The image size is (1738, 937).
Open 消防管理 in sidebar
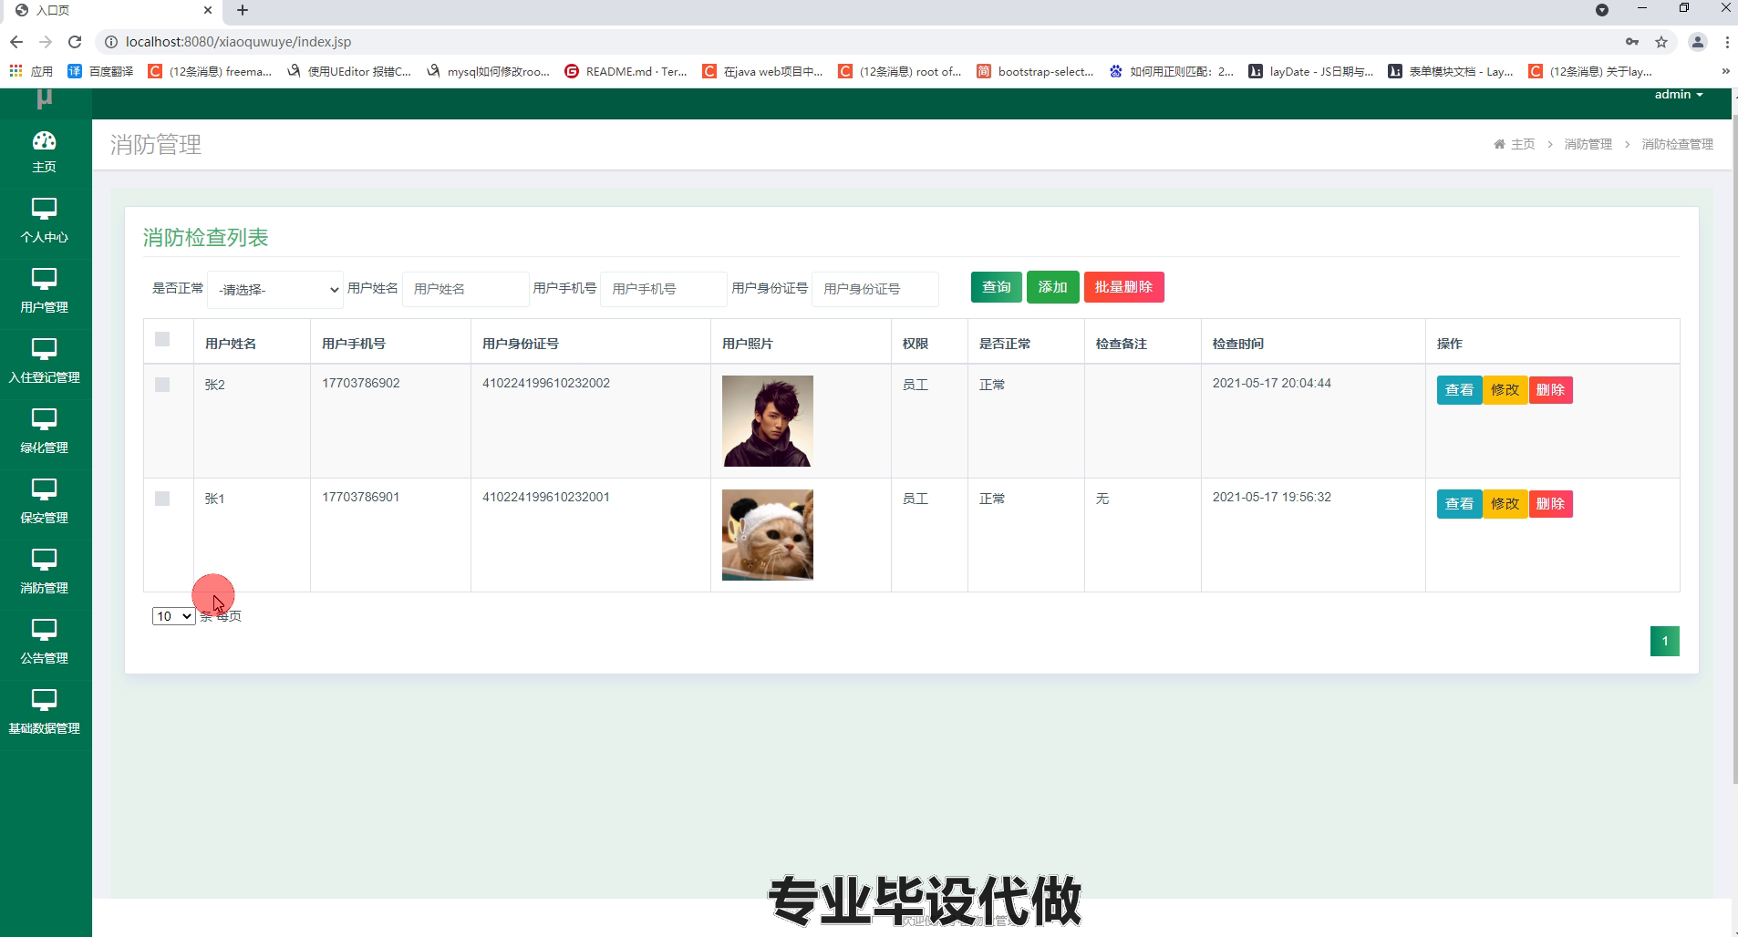(44, 572)
